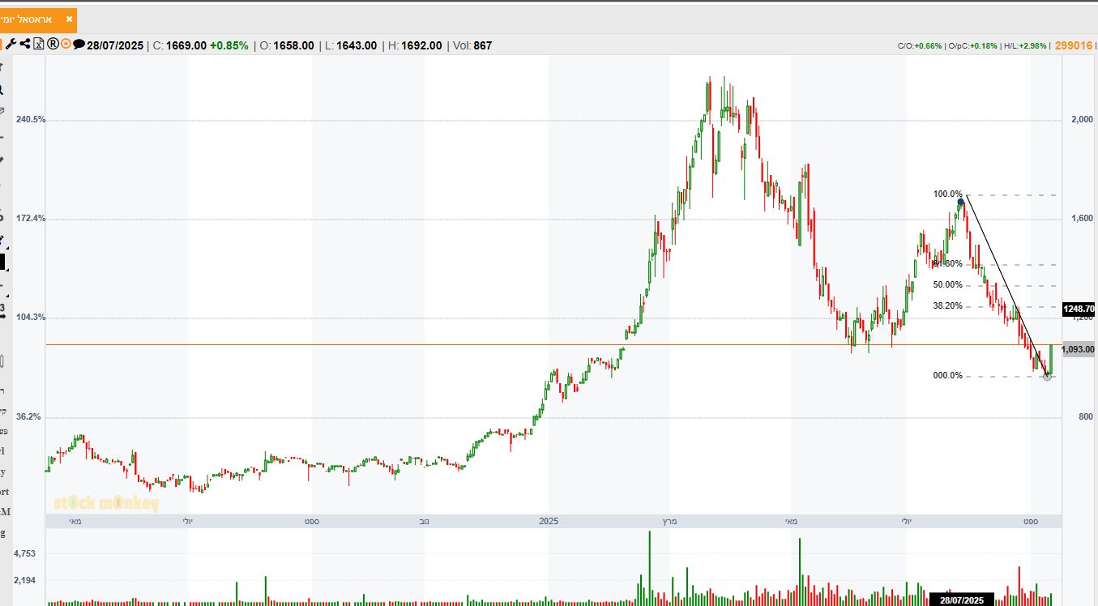
Task: Click the share icon in the chart toolbar
Action: 25,45
